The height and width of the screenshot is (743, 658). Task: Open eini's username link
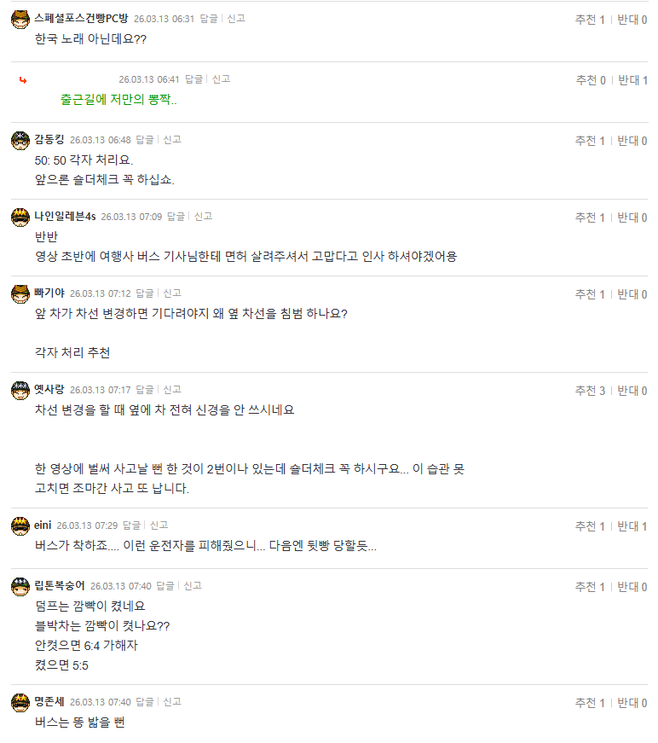pyautogui.click(x=42, y=526)
